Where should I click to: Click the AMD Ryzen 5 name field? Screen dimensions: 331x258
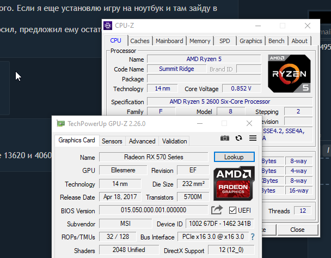click(x=204, y=59)
